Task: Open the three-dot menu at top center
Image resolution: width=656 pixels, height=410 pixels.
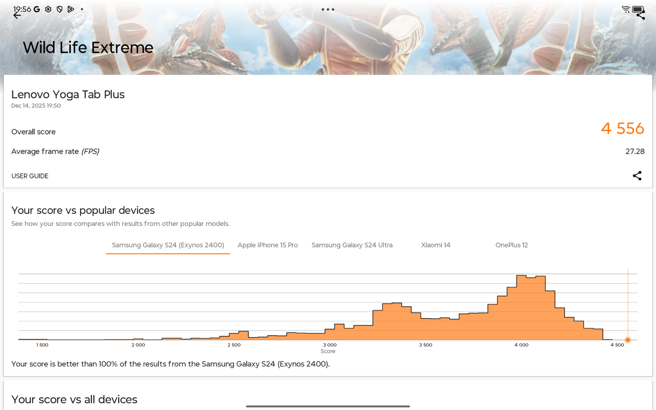Action: [328, 9]
